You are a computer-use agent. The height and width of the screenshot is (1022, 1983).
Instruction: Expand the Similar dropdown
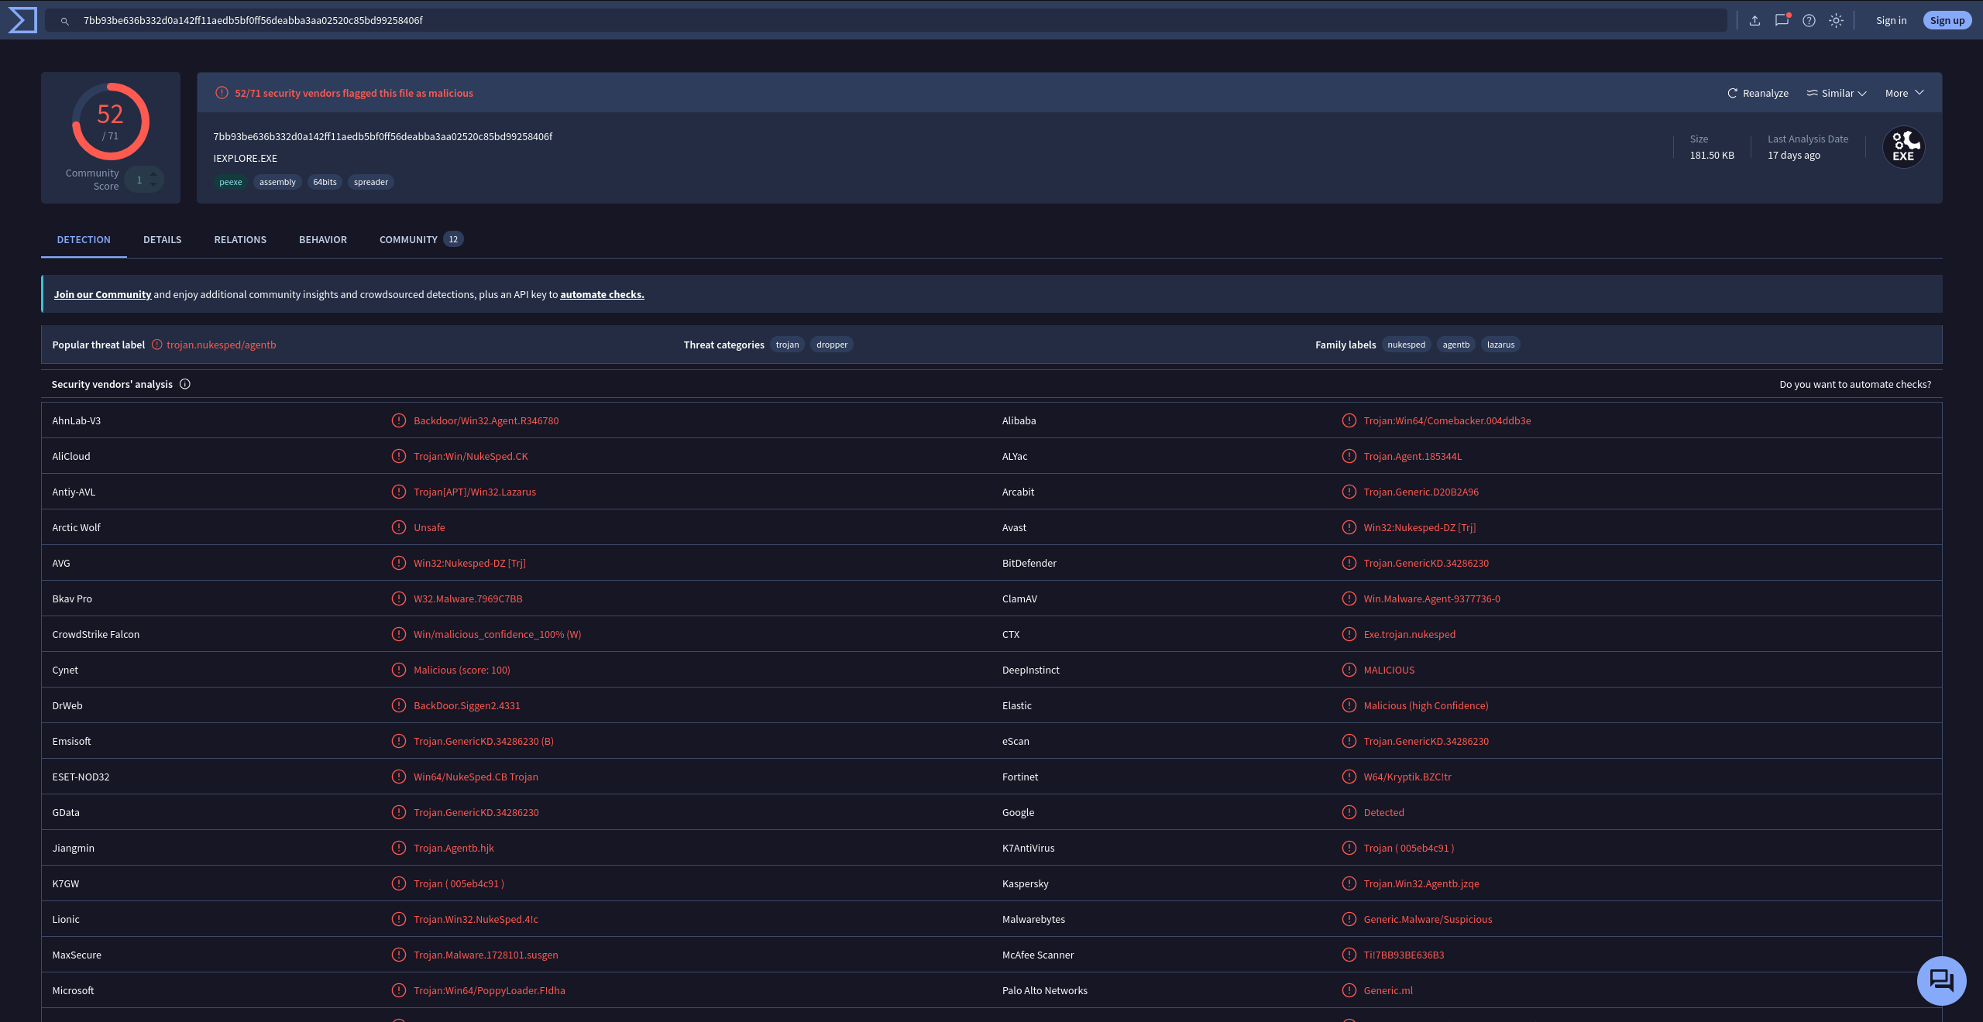point(1837,93)
